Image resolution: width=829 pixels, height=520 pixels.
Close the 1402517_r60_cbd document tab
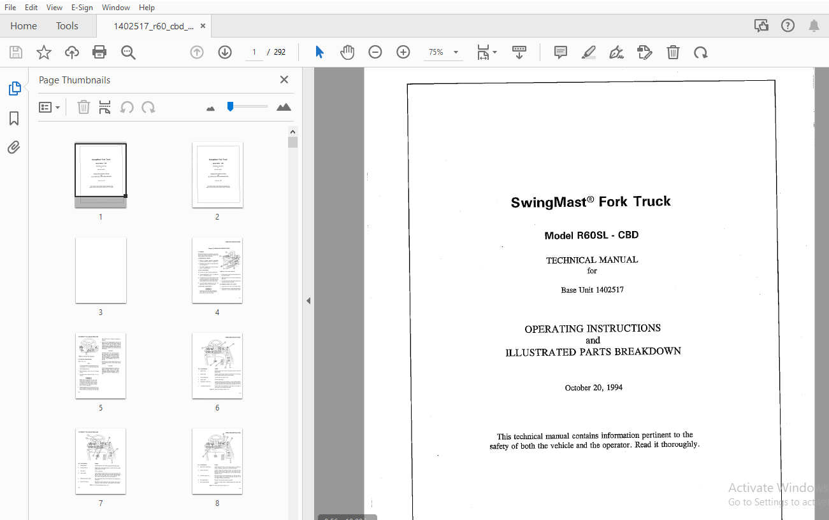coord(203,26)
